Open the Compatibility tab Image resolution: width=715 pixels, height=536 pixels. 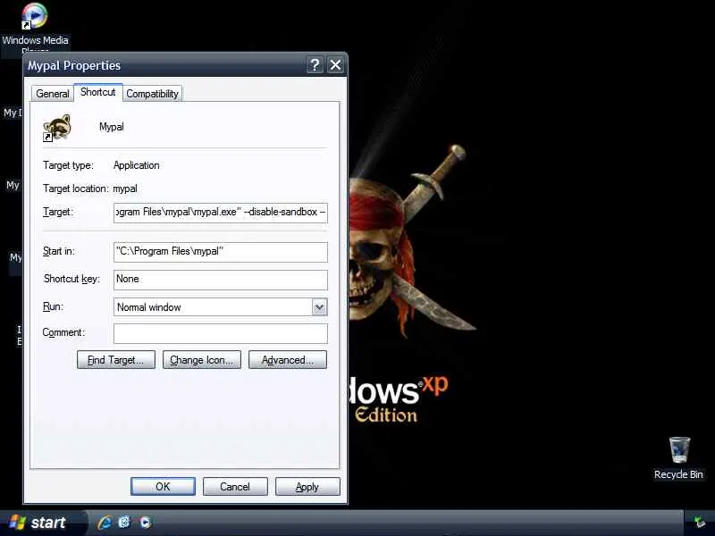[x=152, y=94]
